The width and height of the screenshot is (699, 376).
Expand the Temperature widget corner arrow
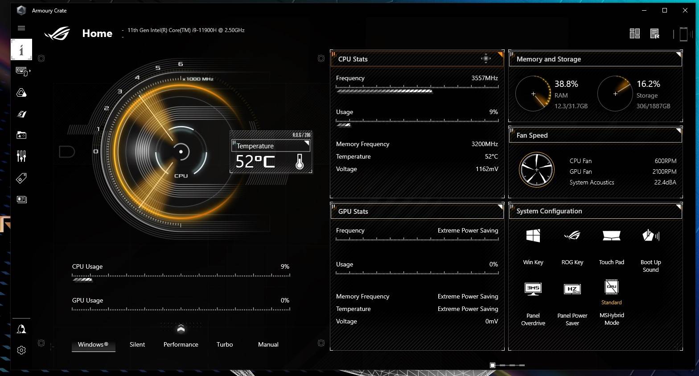[307, 143]
